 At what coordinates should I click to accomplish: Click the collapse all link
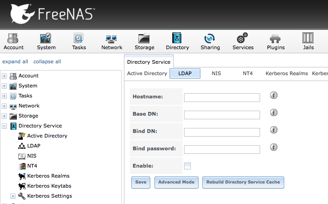[47, 61]
